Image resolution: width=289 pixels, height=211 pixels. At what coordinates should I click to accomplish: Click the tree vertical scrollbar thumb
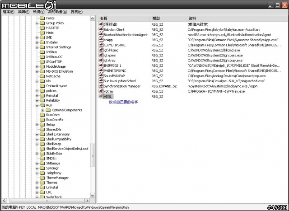pyautogui.click(x=93, y=155)
